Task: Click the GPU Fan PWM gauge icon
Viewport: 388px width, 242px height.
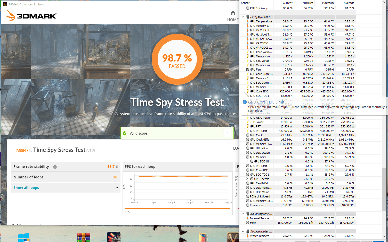Action: (x=248, y=183)
